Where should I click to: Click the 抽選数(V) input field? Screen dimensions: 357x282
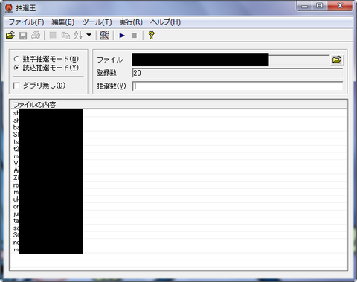[237, 86]
